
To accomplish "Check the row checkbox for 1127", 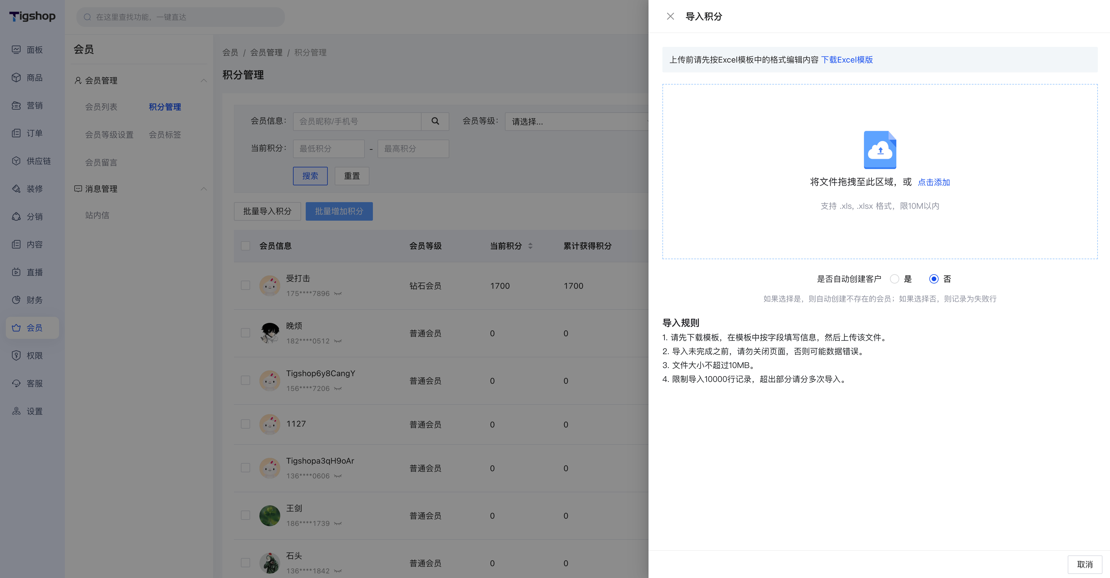I will tap(246, 424).
